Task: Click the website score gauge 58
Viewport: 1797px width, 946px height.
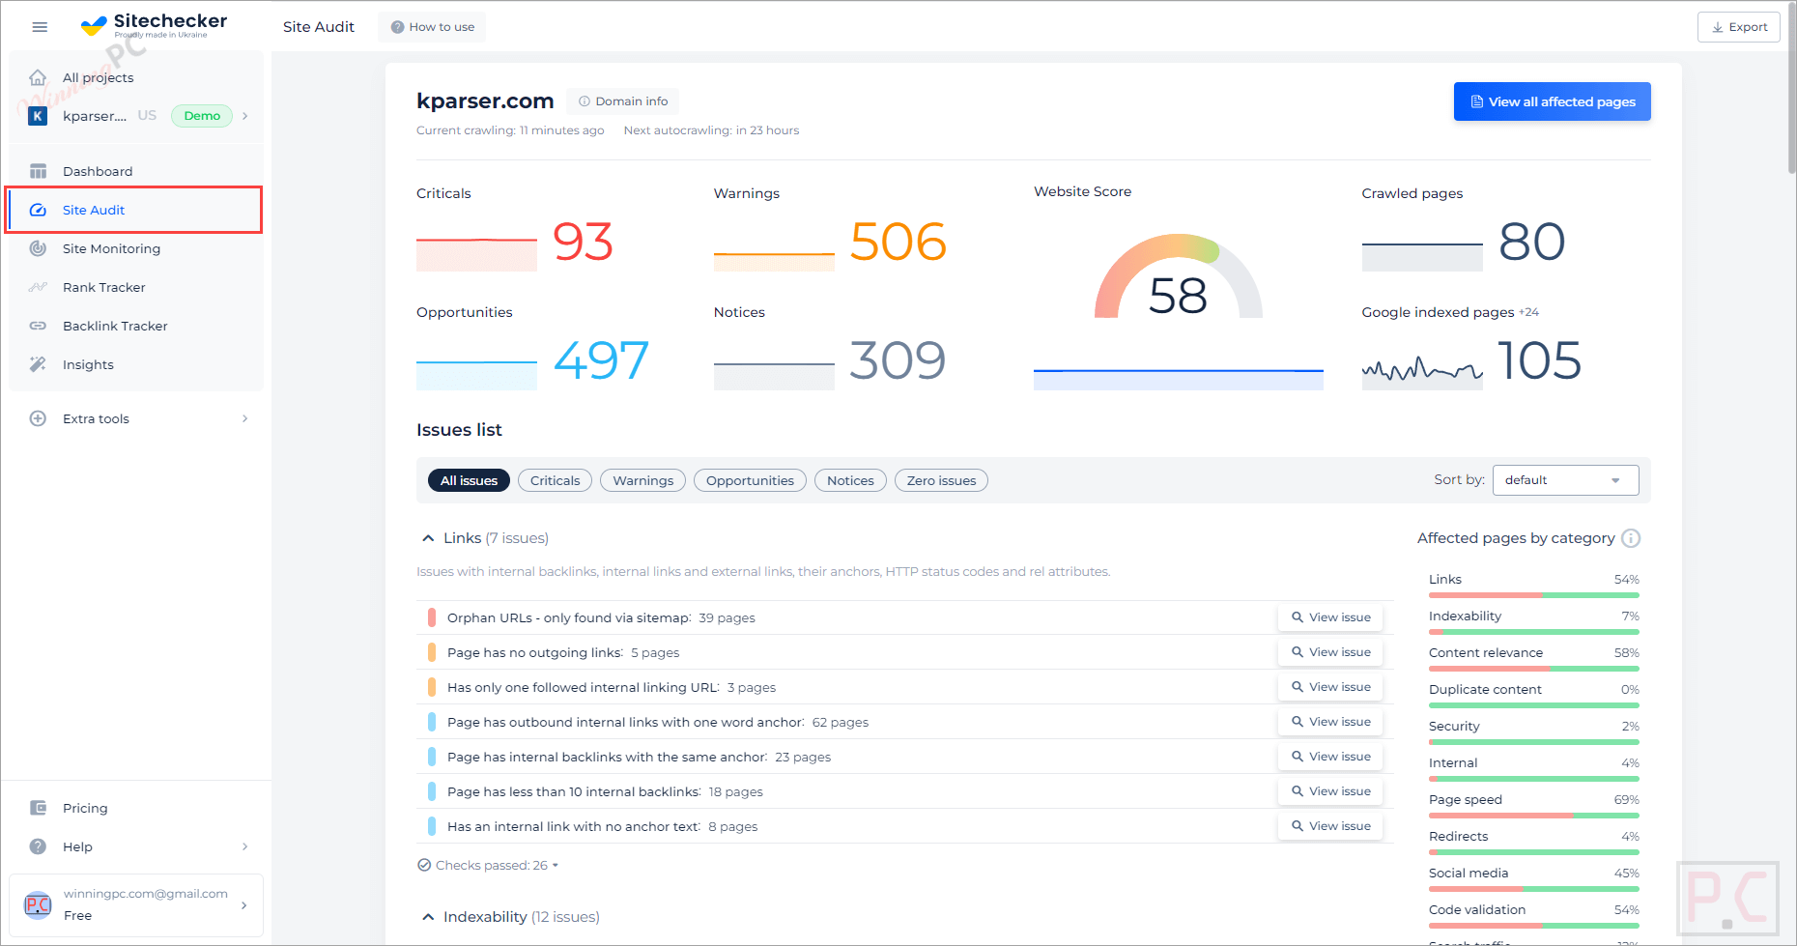Action: 1178,278
